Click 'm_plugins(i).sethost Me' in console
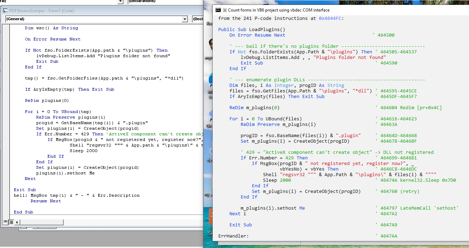469x248 pixels. click(273, 208)
